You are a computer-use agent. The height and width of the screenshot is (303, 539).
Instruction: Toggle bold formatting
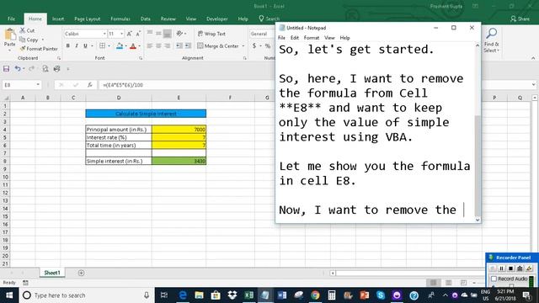(x=67, y=45)
